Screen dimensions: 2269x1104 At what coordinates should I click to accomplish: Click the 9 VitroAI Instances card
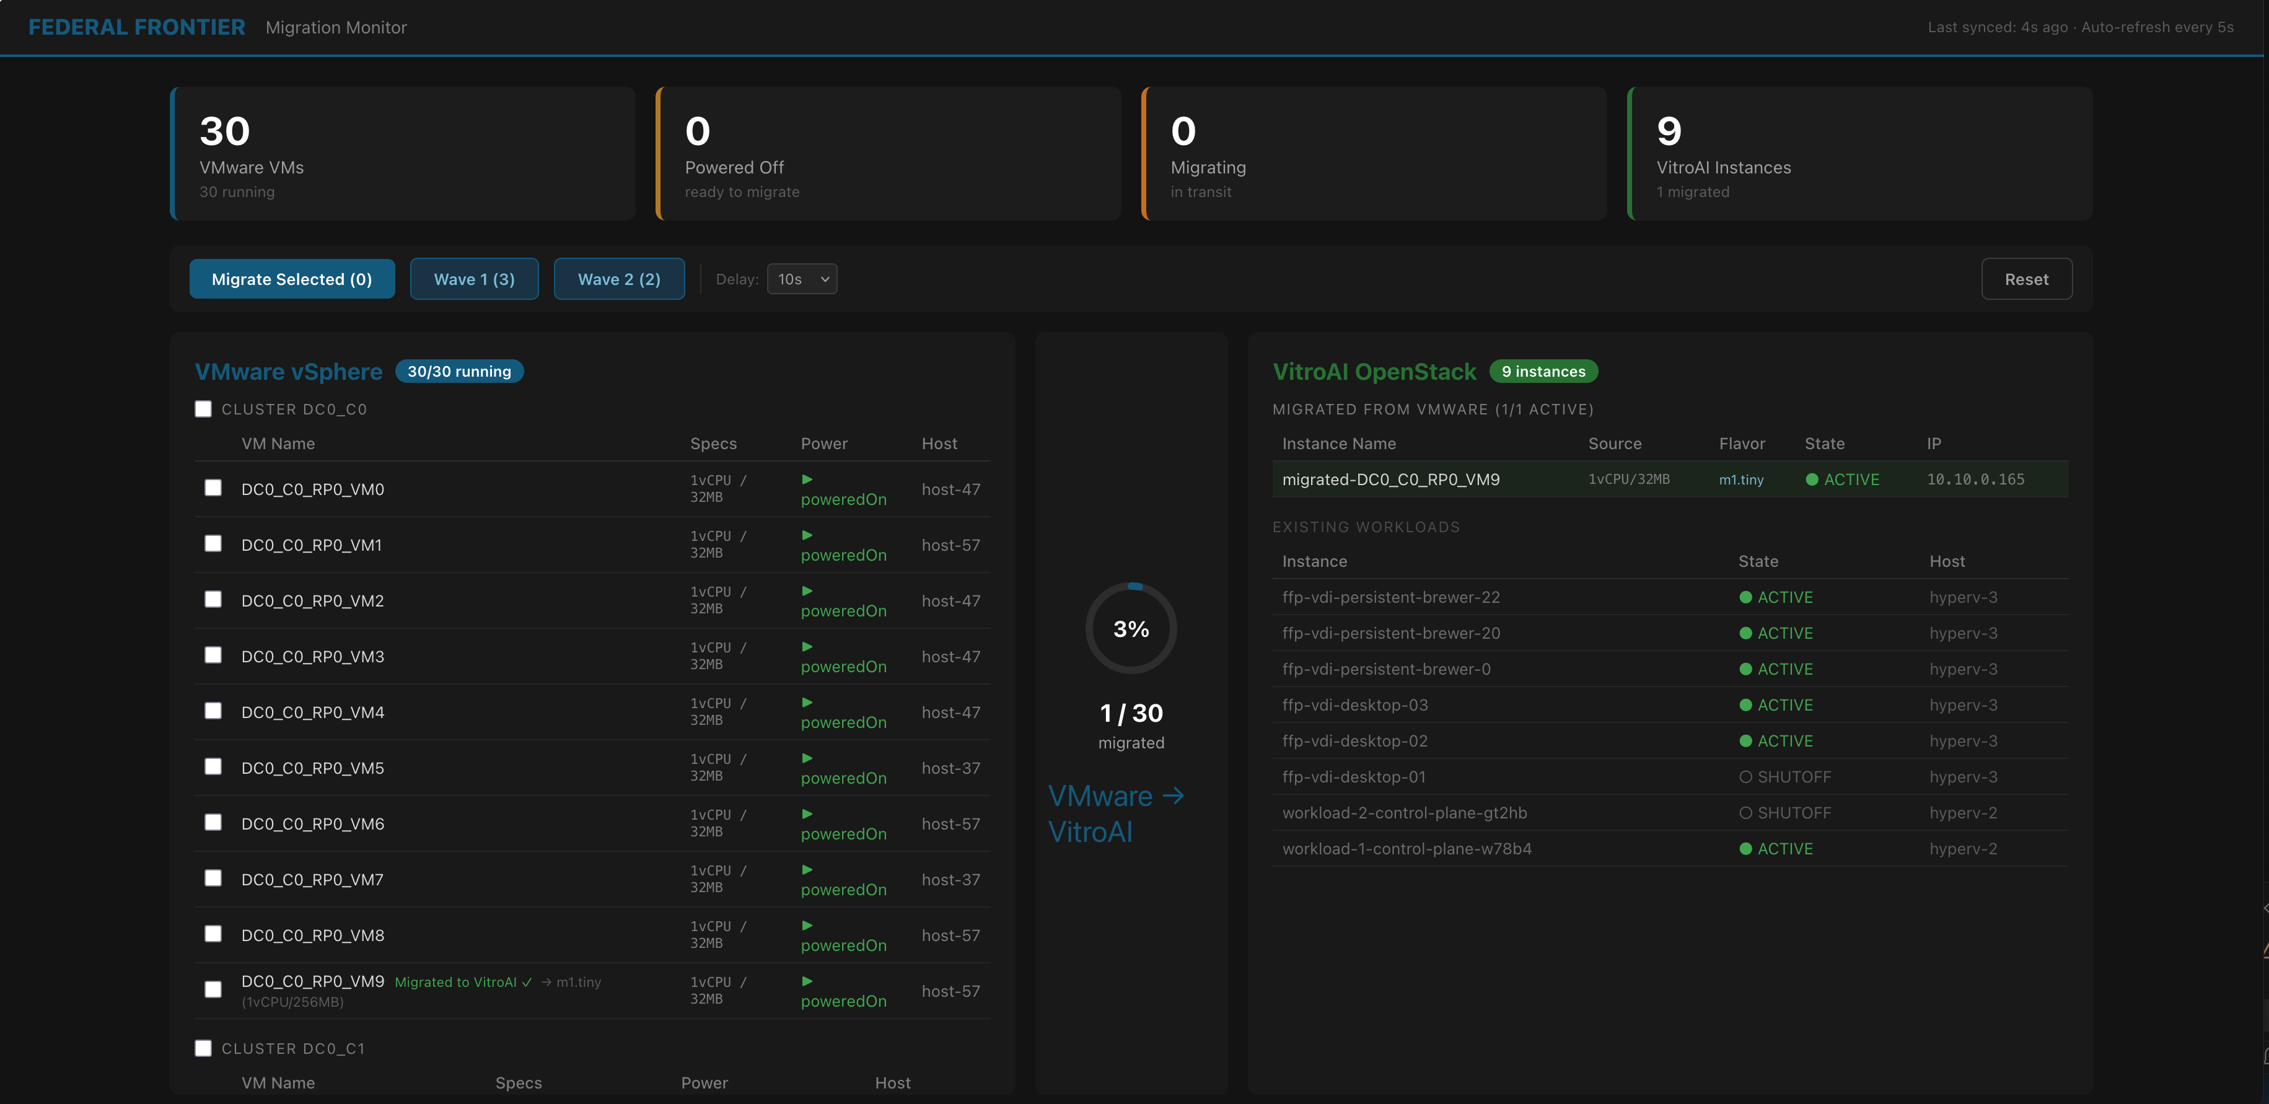coord(1859,153)
